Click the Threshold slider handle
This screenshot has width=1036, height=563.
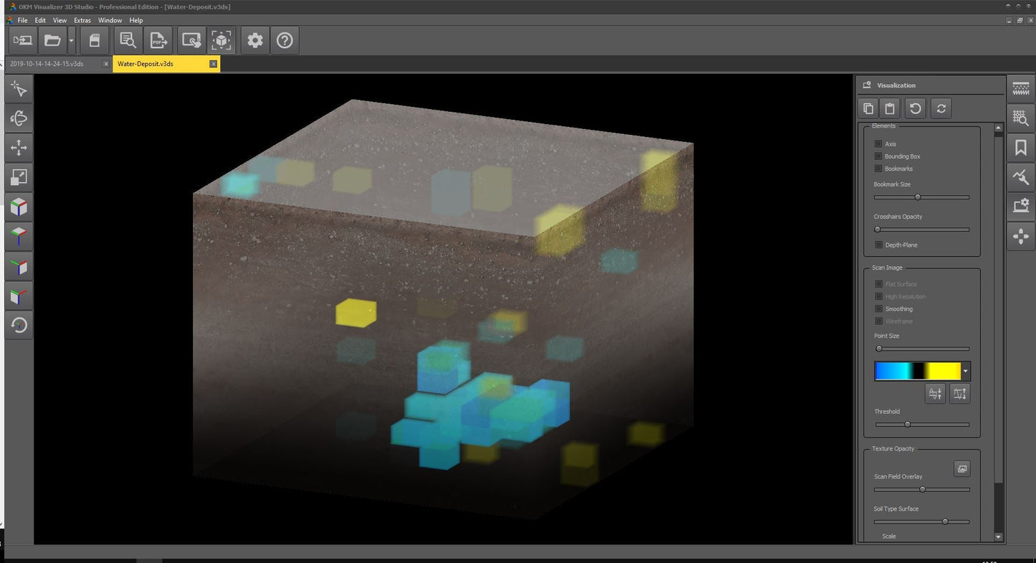click(x=907, y=425)
